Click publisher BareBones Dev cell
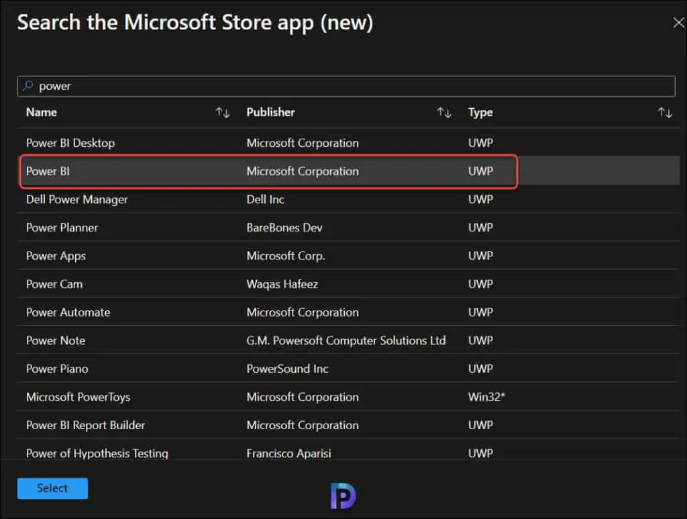687x519 pixels. tap(284, 227)
